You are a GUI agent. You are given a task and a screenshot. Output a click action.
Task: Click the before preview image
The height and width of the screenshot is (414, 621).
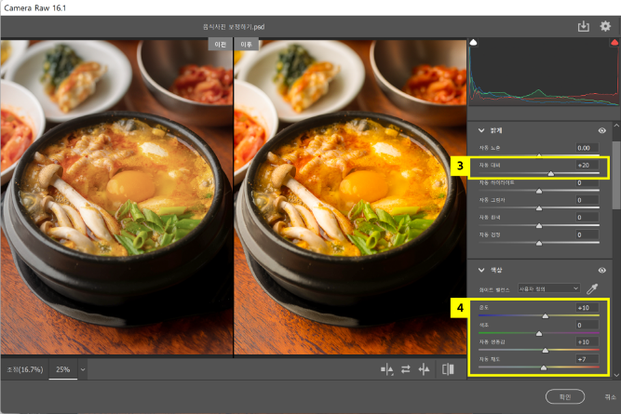[116, 197]
